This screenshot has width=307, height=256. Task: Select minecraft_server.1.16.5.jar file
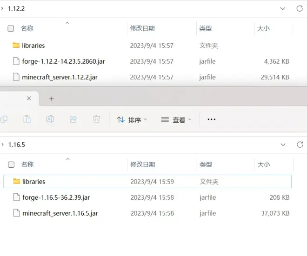(x=147, y=213)
